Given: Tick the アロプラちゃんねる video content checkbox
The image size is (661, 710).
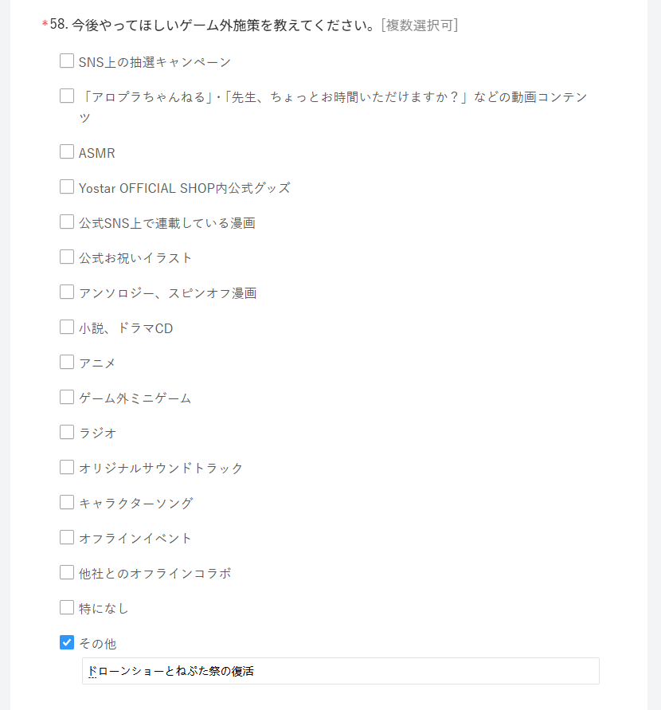Looking at the screenshot, I should click(x=67, y=96).
